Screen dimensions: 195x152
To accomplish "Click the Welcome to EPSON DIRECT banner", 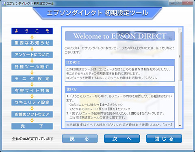I will click(x=120, y=36).
